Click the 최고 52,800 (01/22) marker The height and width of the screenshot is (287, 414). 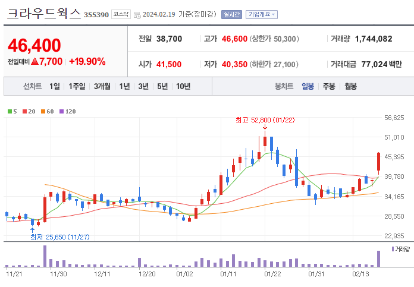tap(265, 120)
